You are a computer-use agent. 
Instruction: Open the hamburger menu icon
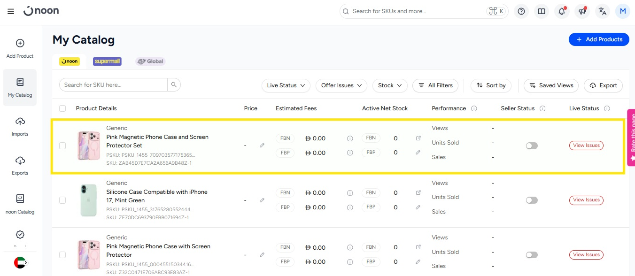[x=11, y=11]
